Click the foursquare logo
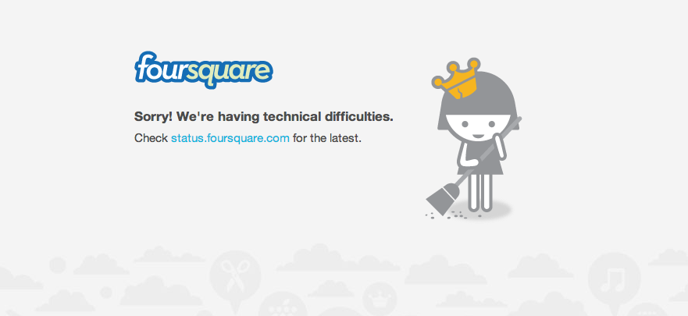The image size is (688, 316). click(204, 70)
